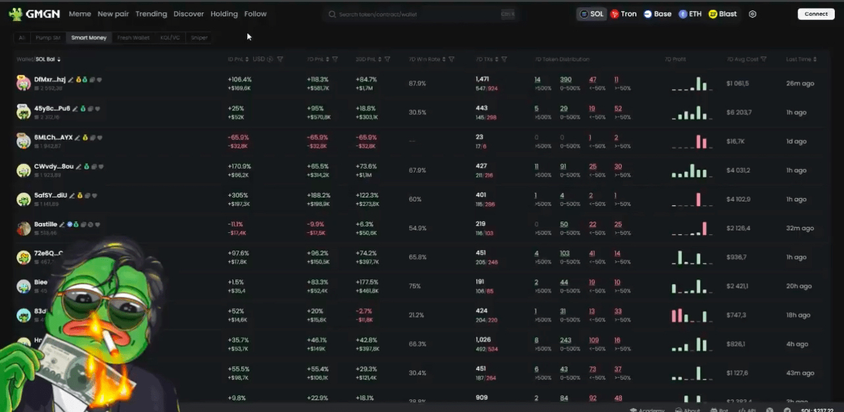Copy the 45yBc...Pu6 wallet address
Screen dimensions: 844x412
91,108
